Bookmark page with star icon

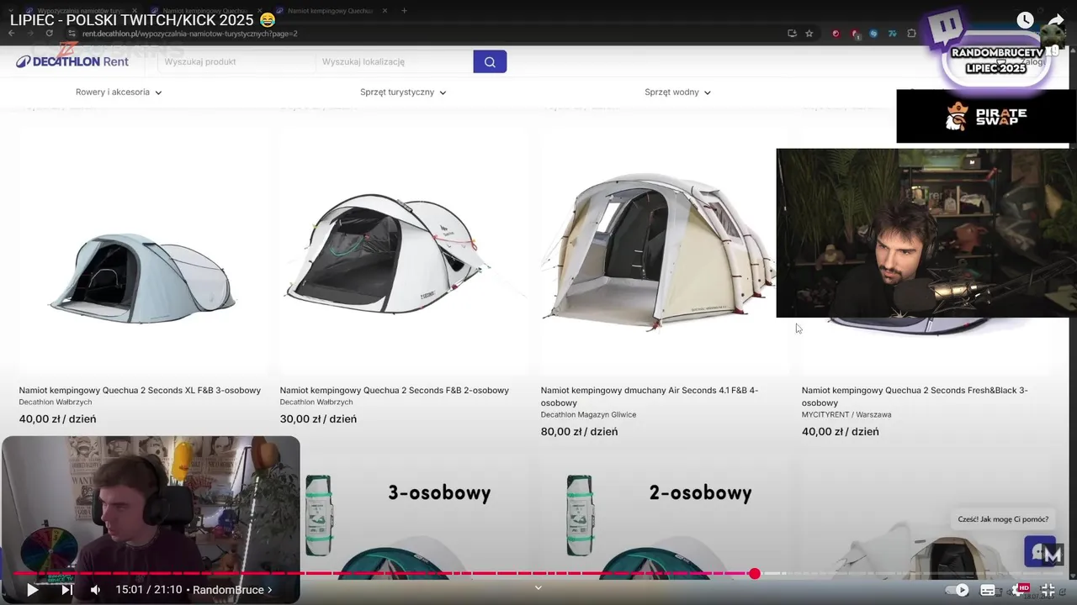pos(809,34)
